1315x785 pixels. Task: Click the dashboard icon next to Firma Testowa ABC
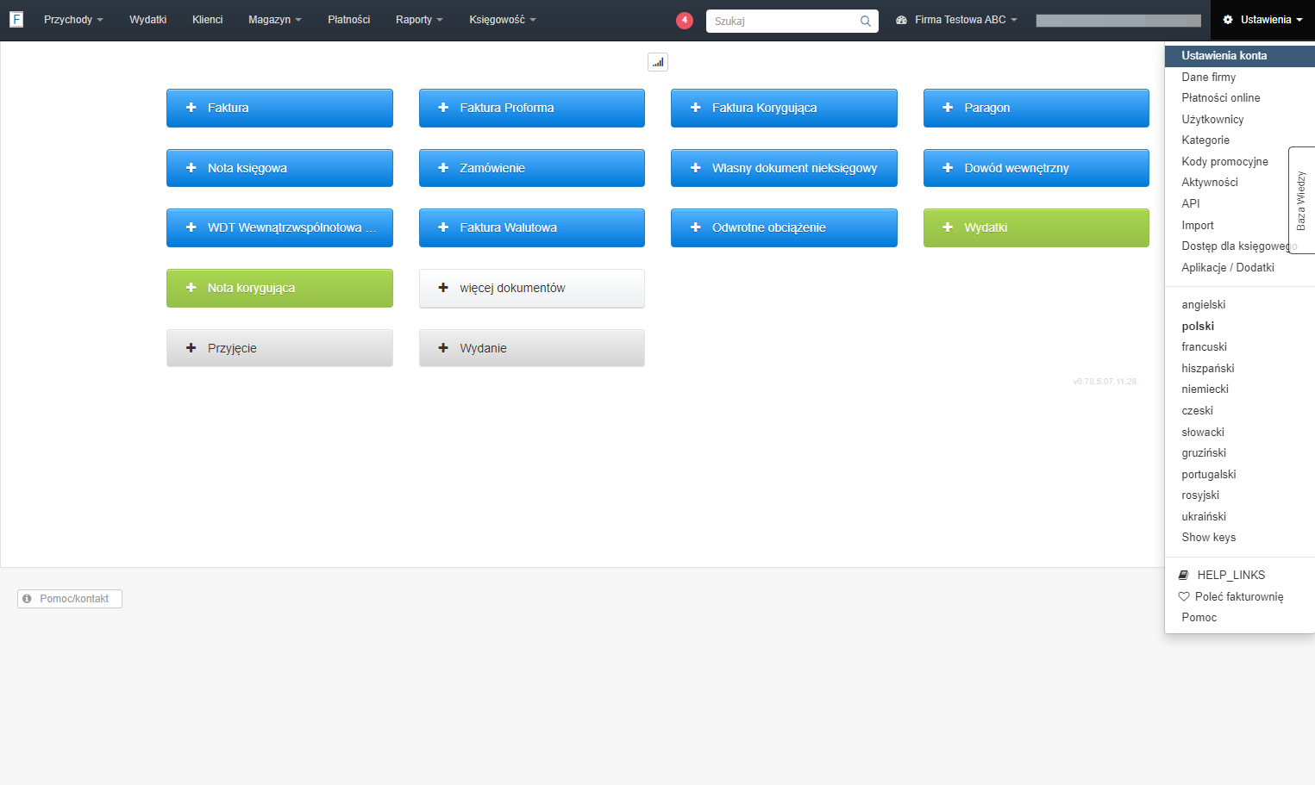[x=901, y=20]
